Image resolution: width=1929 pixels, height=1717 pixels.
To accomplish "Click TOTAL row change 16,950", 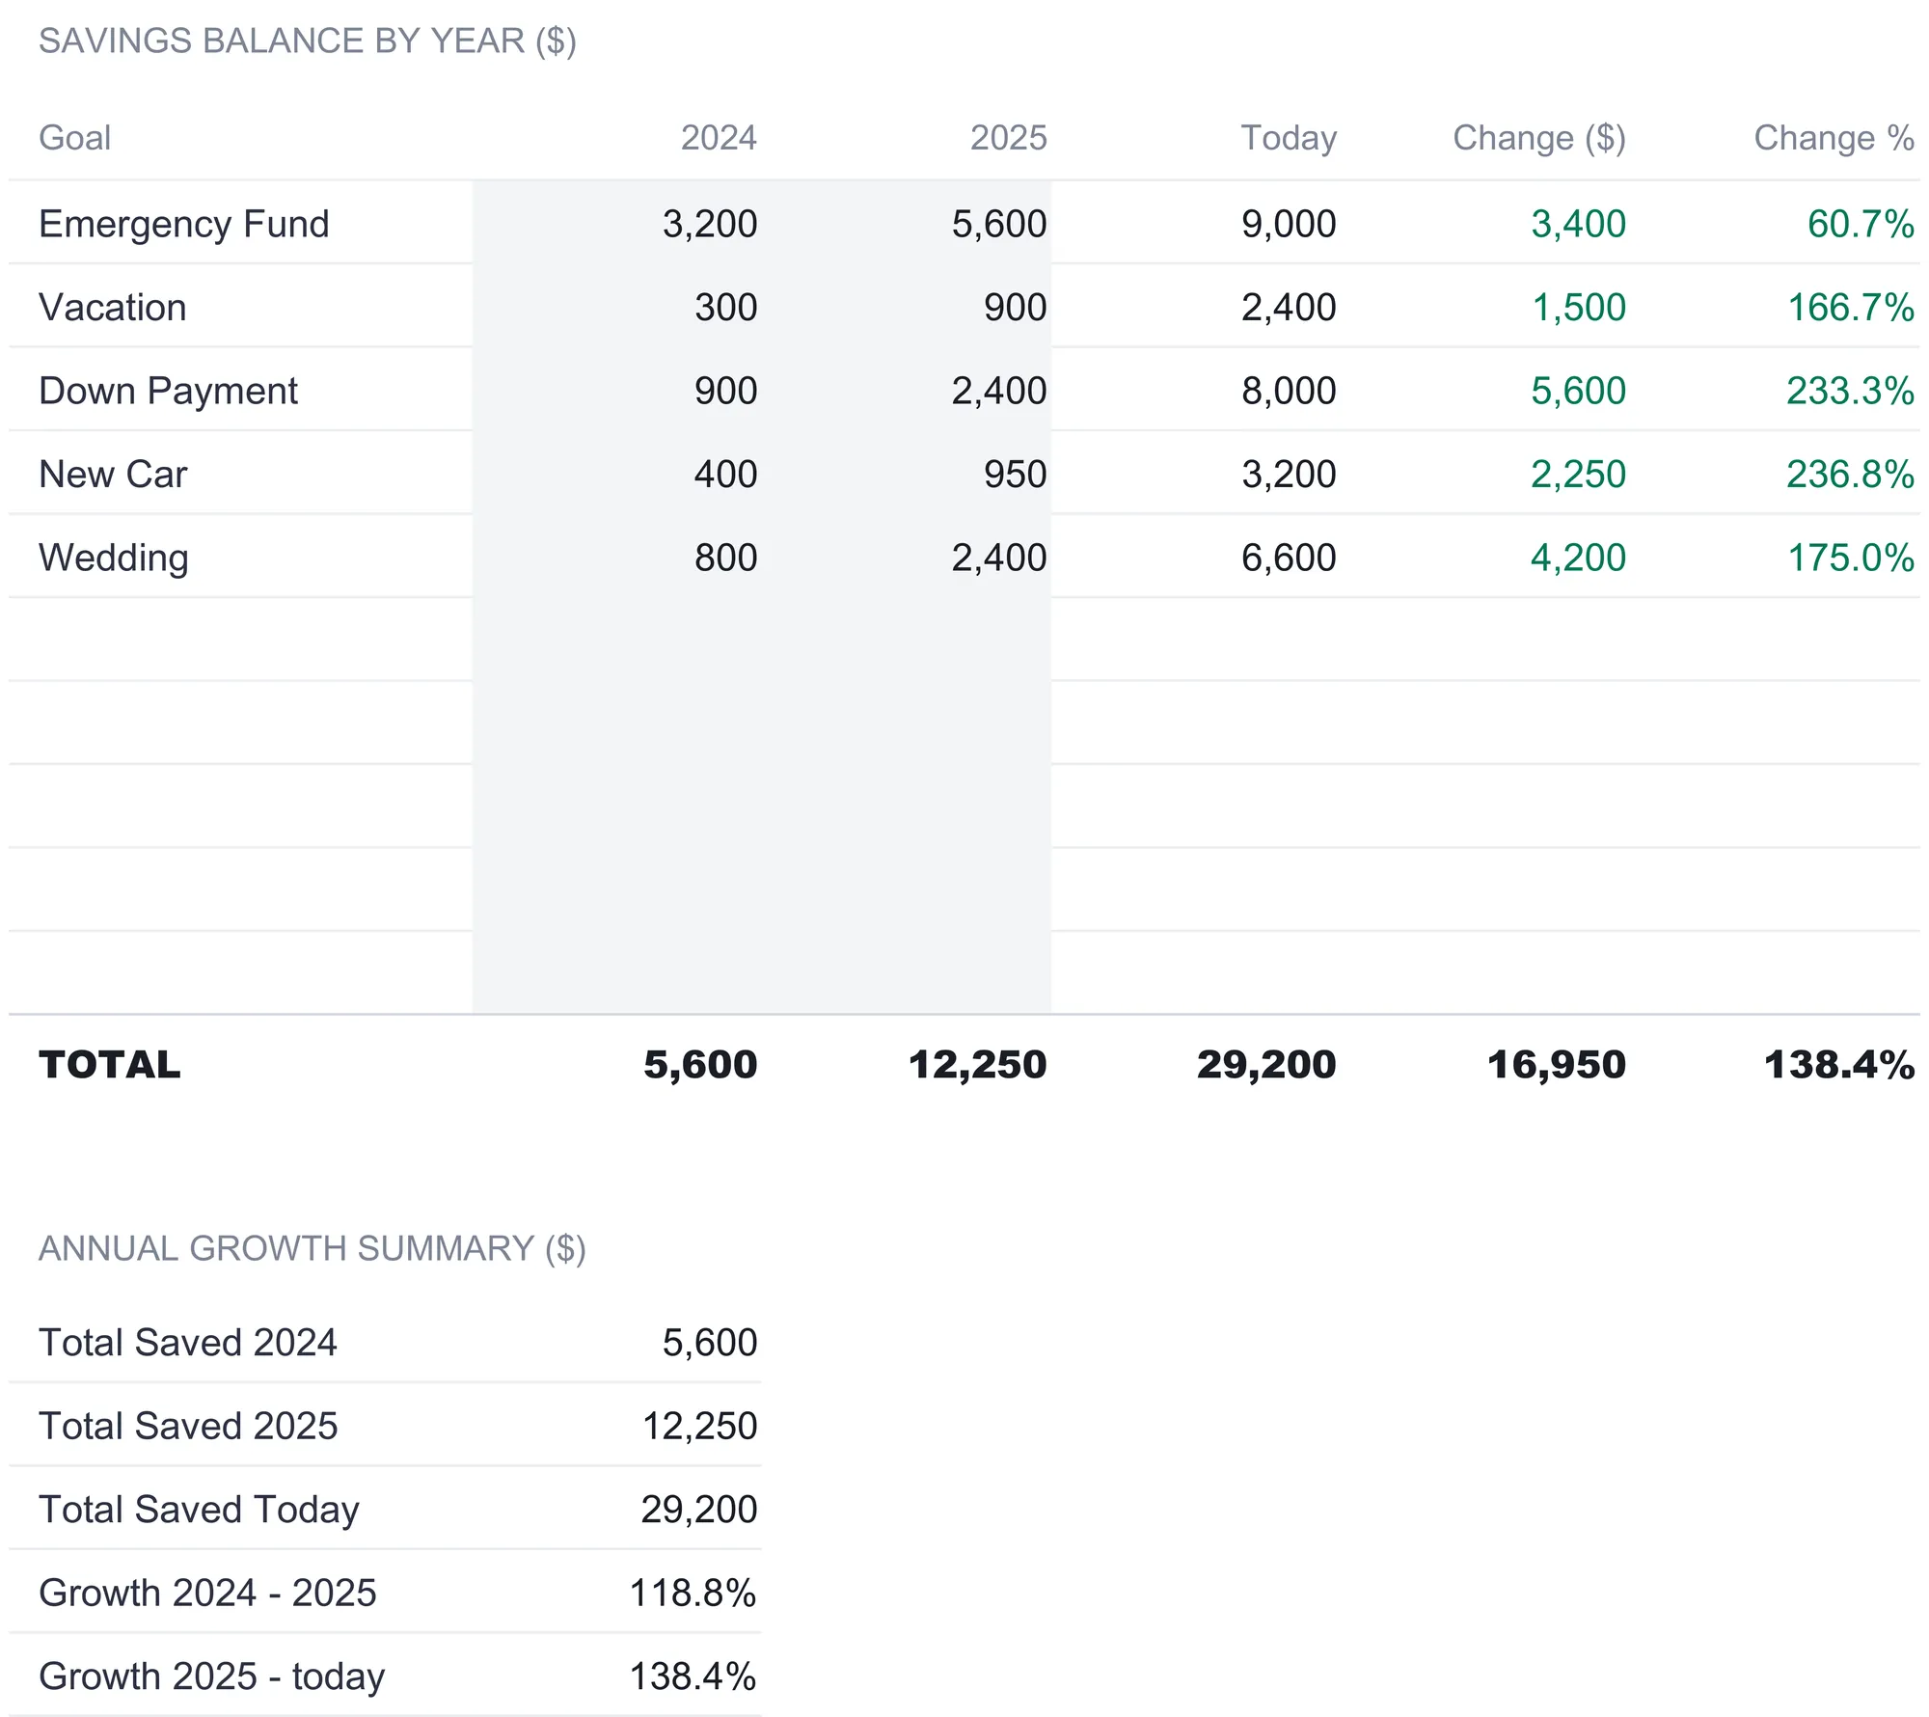I will tap(1556, 1065).
